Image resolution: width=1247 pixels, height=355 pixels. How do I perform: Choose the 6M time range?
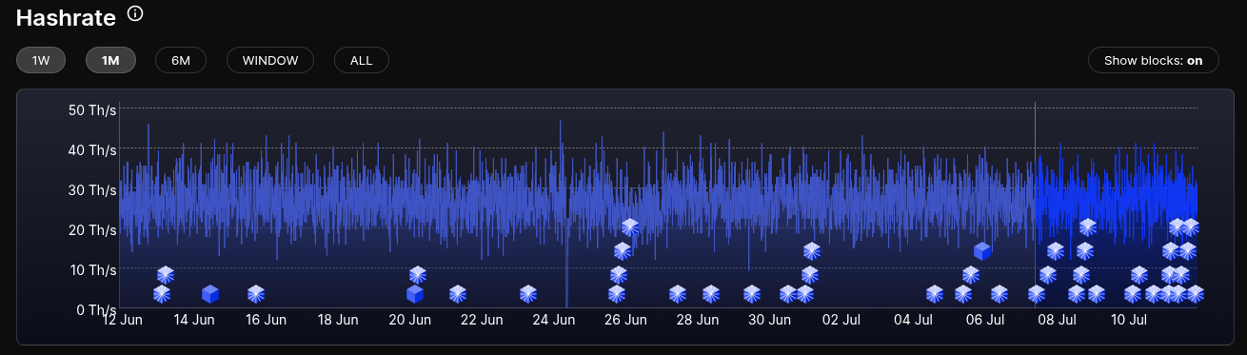pos(181,60)
